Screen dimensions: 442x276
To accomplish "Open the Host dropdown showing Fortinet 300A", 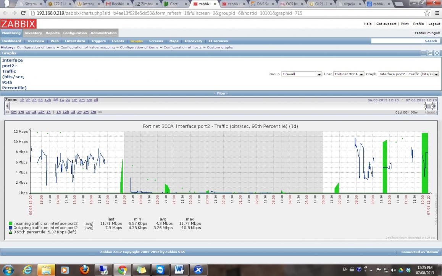I will click(x=348, y=74).
